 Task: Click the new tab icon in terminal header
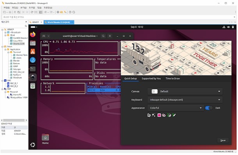pyautogui.click(x=44, y=36)
